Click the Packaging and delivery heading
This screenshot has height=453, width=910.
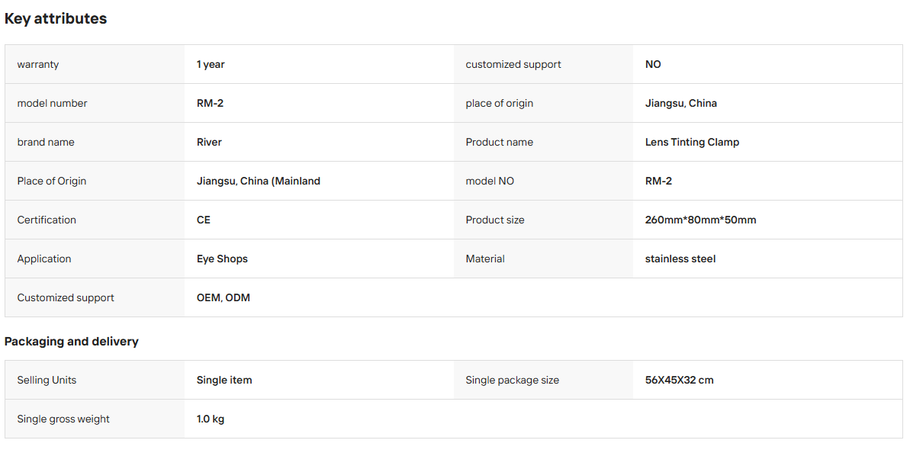click(72, 342)
